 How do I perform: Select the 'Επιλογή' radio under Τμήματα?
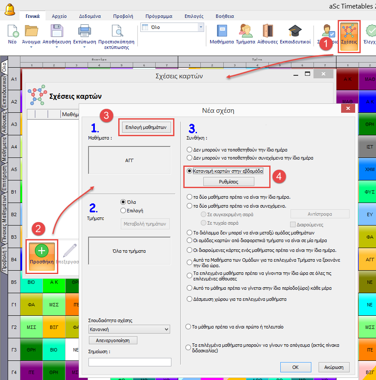[x=123, y=210]
